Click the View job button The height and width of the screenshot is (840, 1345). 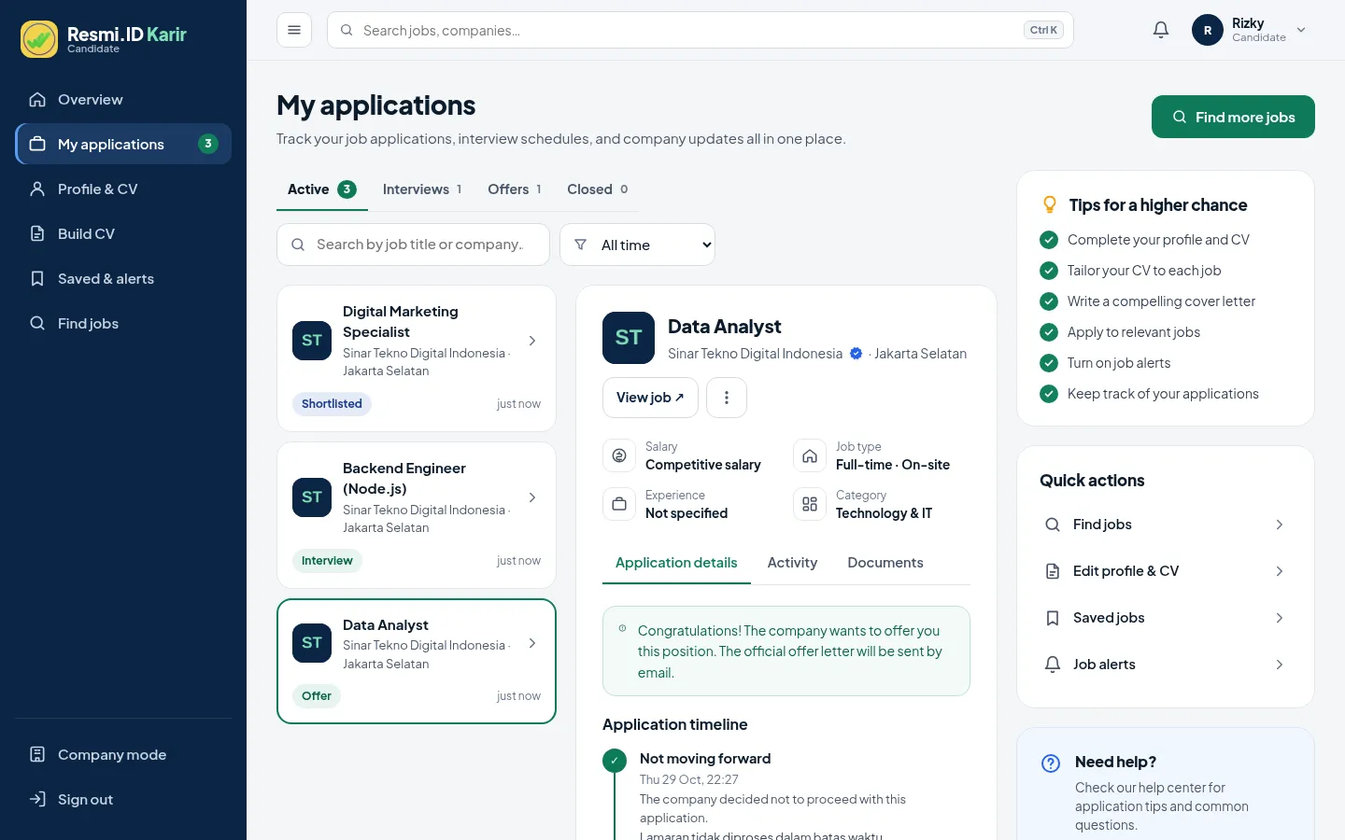650,398
